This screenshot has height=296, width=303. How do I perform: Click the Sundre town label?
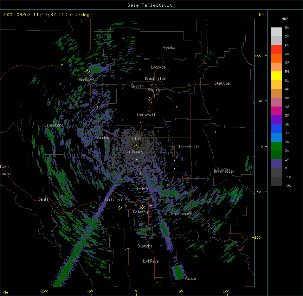click(x=103, y=137)
